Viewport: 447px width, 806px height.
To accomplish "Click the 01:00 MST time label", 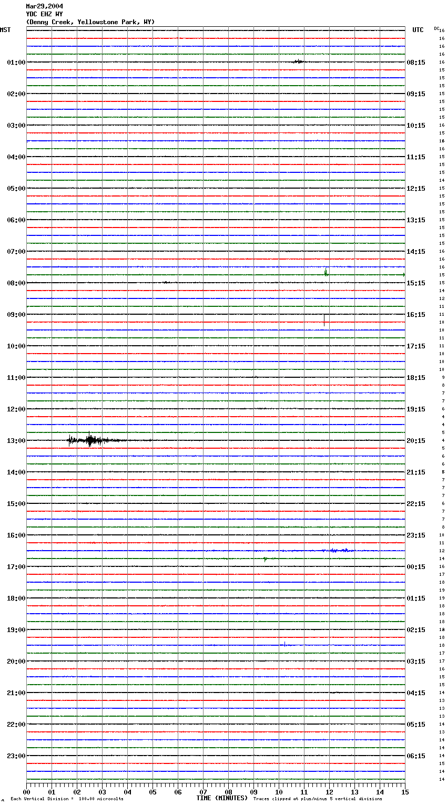I will 16,63.
